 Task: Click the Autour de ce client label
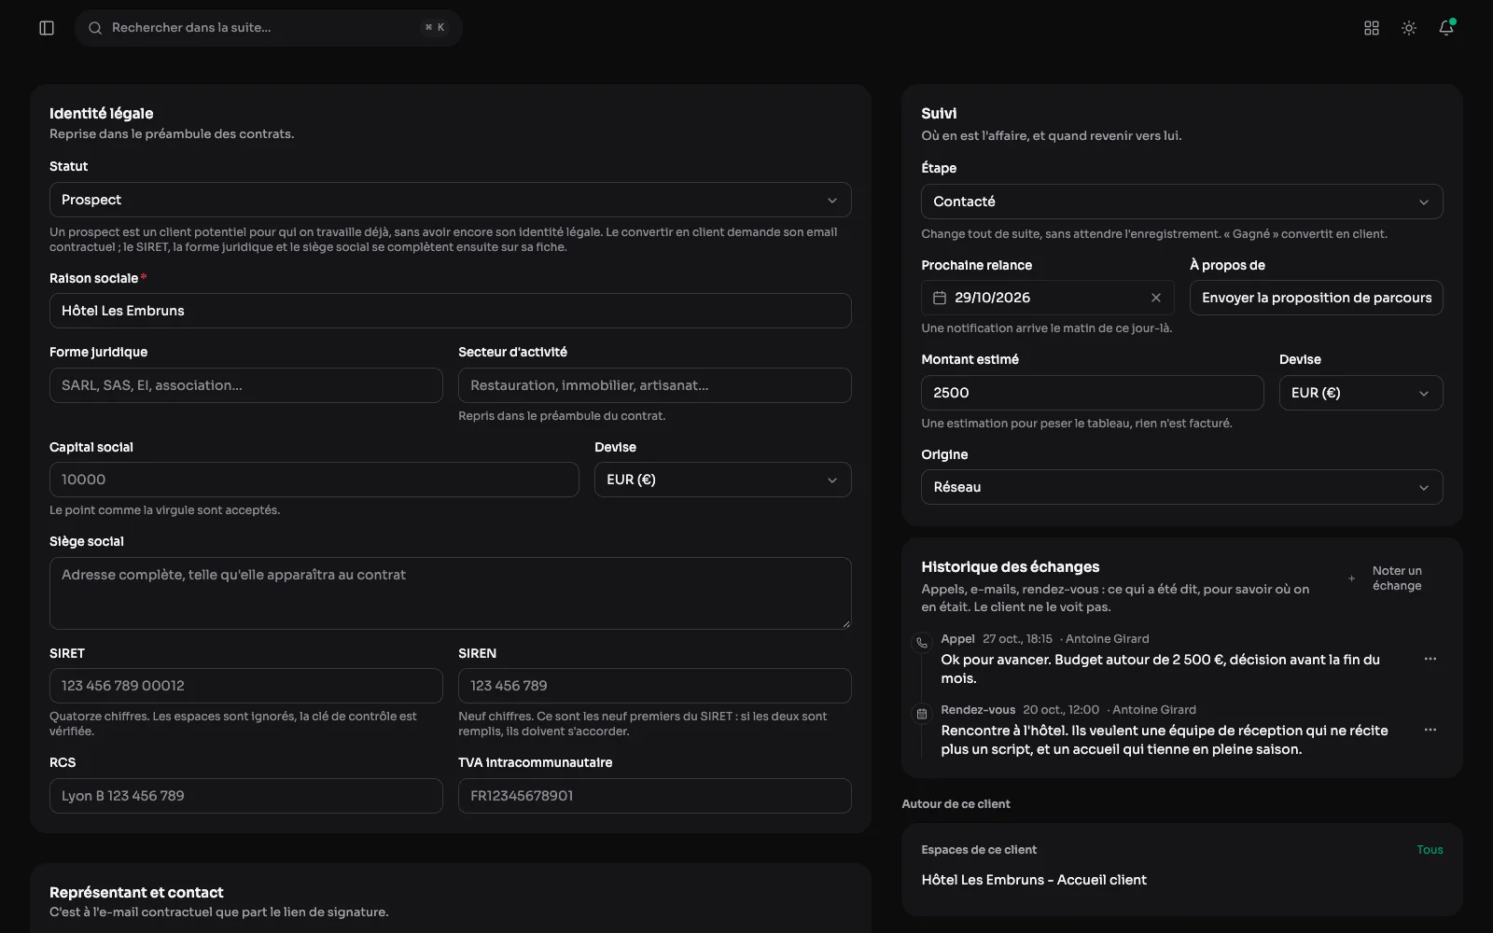[956, 803]
